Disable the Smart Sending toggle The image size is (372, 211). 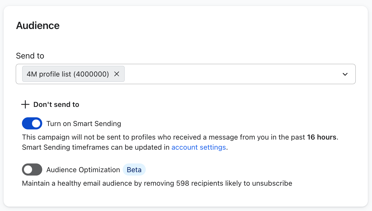click(x=32, y=124)
